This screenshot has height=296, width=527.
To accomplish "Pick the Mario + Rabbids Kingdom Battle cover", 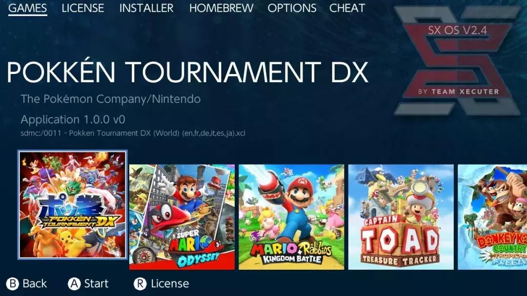I will click(291, 217).
